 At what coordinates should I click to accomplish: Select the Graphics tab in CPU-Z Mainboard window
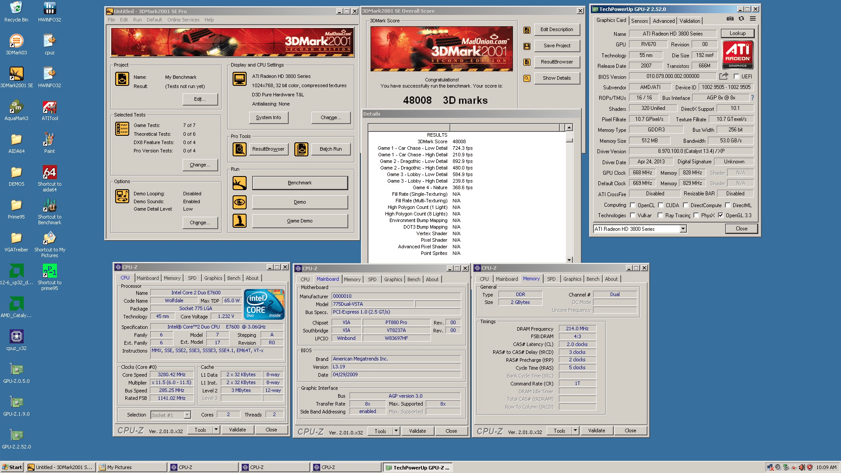pyautogui.click(x=393, y=279)
